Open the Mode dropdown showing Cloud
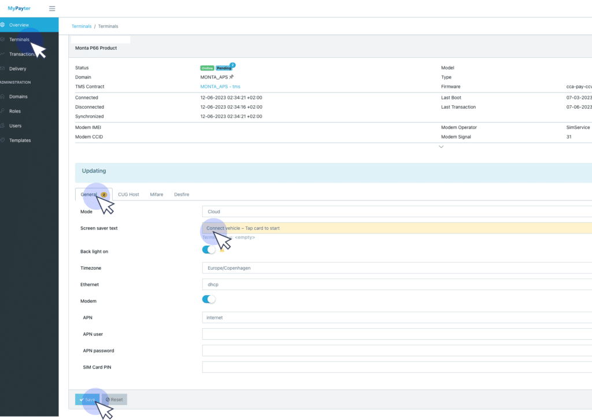Viewport: 592px width, 420px height. pos(397,211)
